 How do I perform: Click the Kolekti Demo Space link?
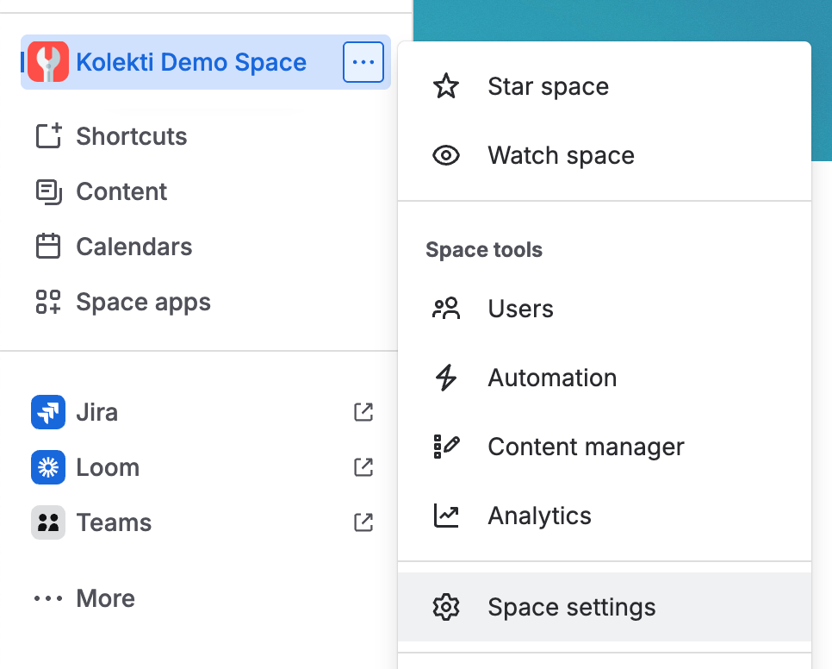coord(191,61)
